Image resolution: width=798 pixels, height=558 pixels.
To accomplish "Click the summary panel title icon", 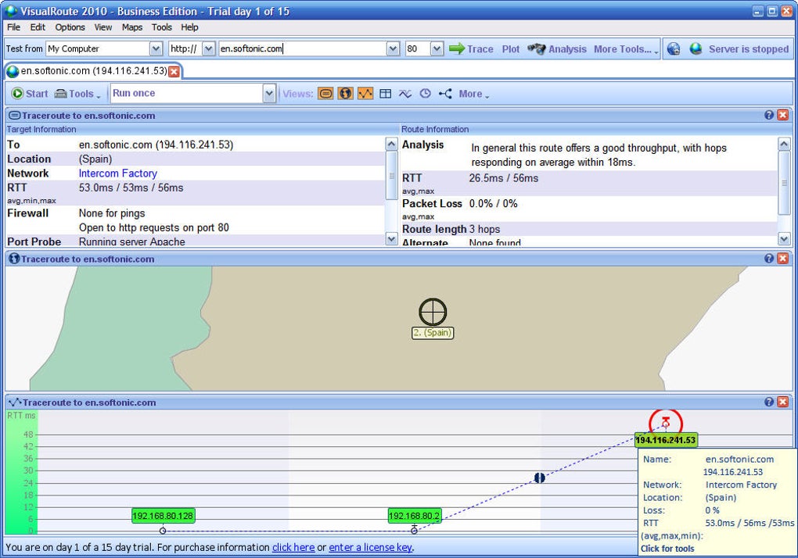I will click(x=15, y=116).
